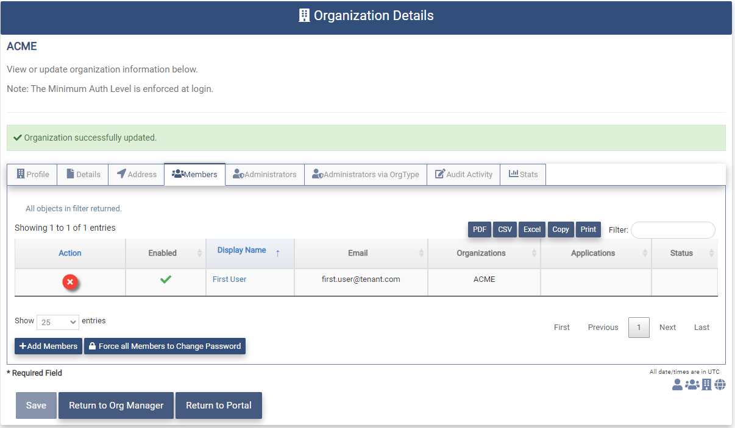Sort by Applications column arrows

[645, 253]
